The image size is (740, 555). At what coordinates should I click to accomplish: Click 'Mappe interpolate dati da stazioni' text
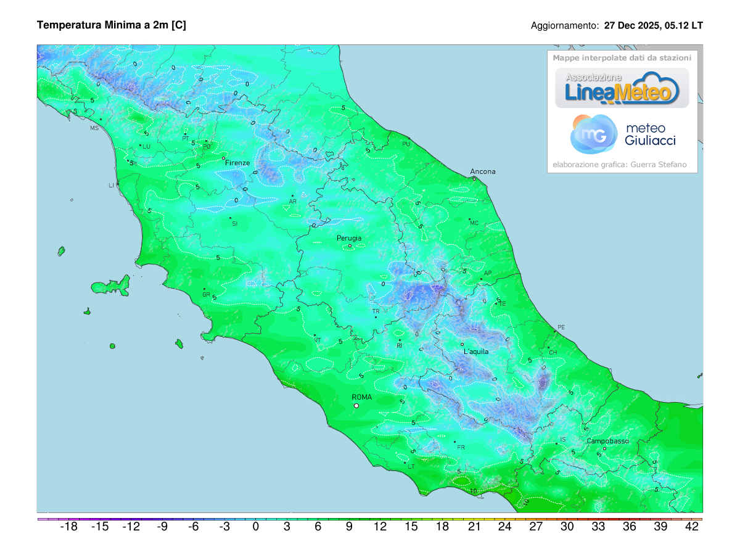(x=622, y=58)
